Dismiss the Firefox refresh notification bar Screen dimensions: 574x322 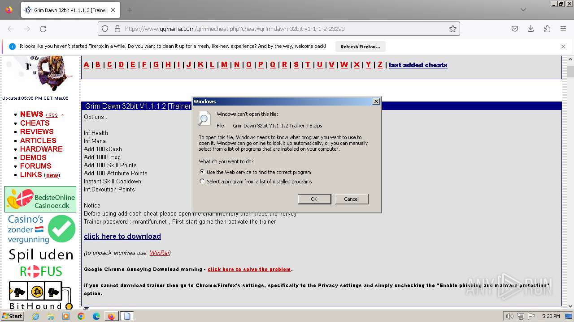563,47
